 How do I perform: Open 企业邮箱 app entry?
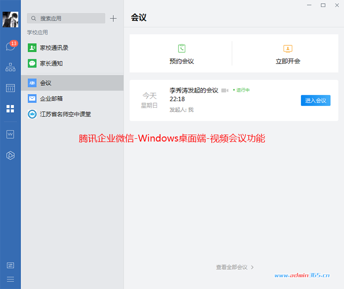point(72,98)
